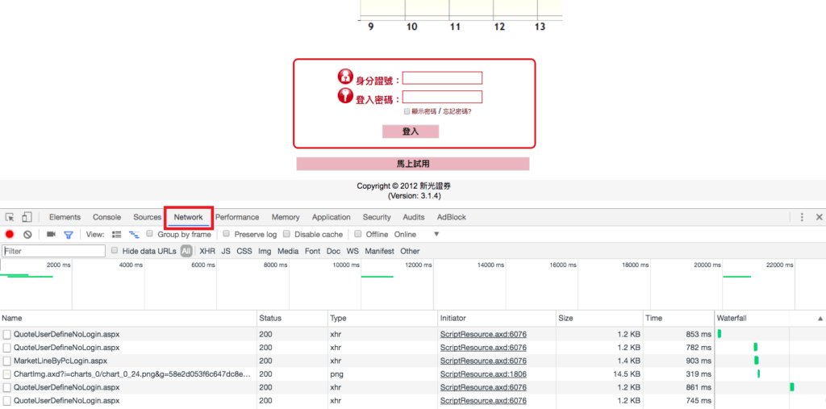Select the inspect element cursor icon
The image size is (826, 409).
click(x=10, y=217)
